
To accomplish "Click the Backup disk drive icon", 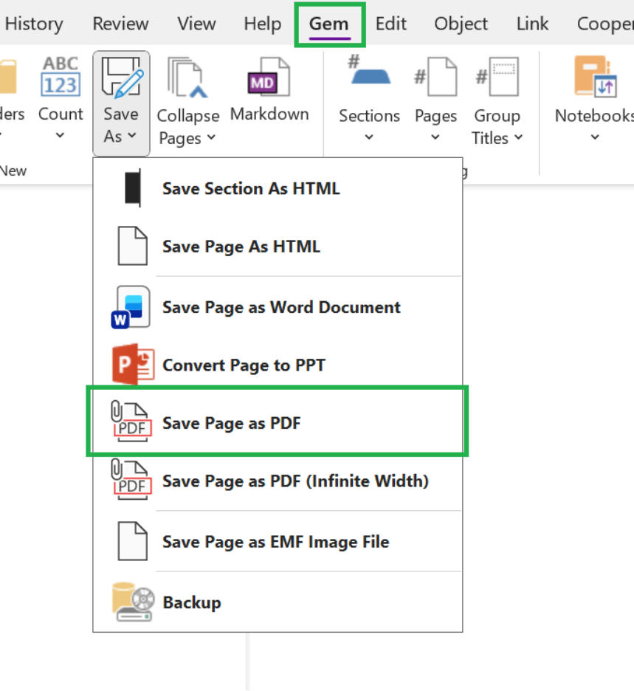I will [x=133, y=602].
